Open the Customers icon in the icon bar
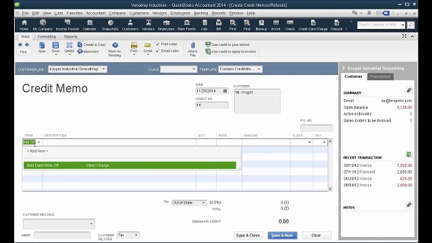This screenshot has width=432, height=243. [x=130, y=25]
